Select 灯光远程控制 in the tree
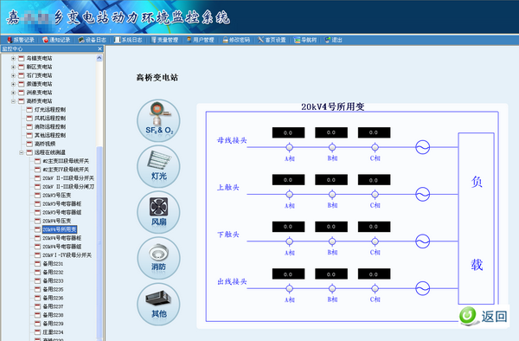Screen dimensions: 519x341 [x=50, y=110]
